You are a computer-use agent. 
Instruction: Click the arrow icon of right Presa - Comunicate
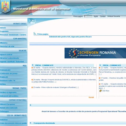[100, 65]
